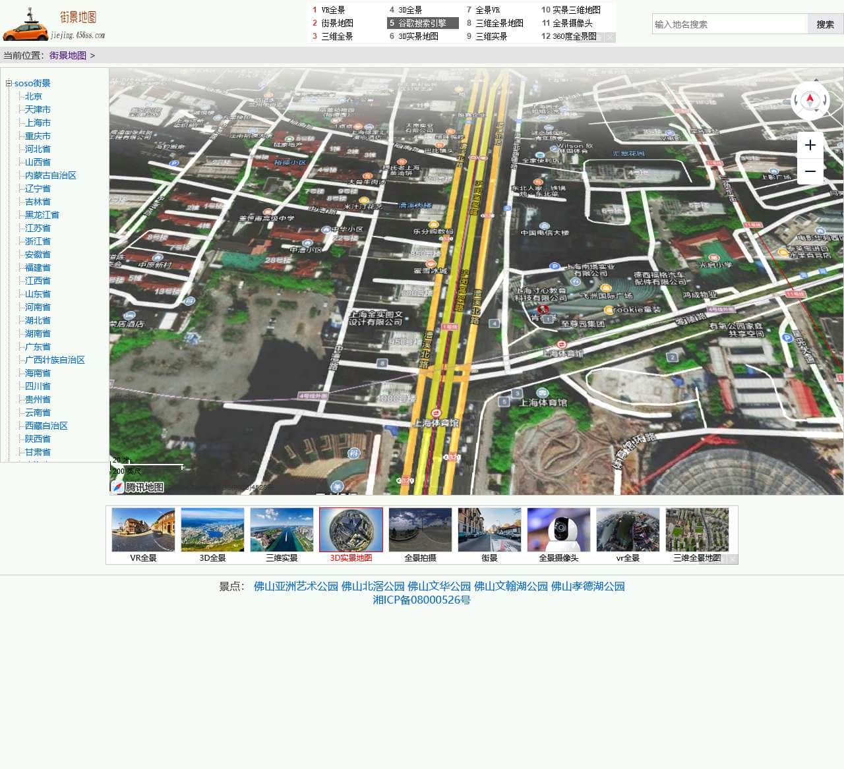This screenshot has width=844, height=769.
Task: Select 内蒙古自治区 in the region tree
Action: coord(51,175)
